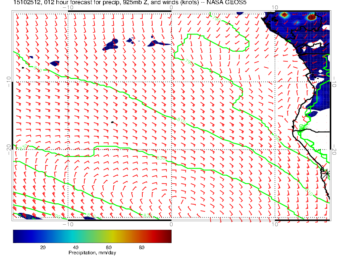340x263 pixels.
Task: Click the "-10" longitude label on bottom axis
Action: (68, 224)
